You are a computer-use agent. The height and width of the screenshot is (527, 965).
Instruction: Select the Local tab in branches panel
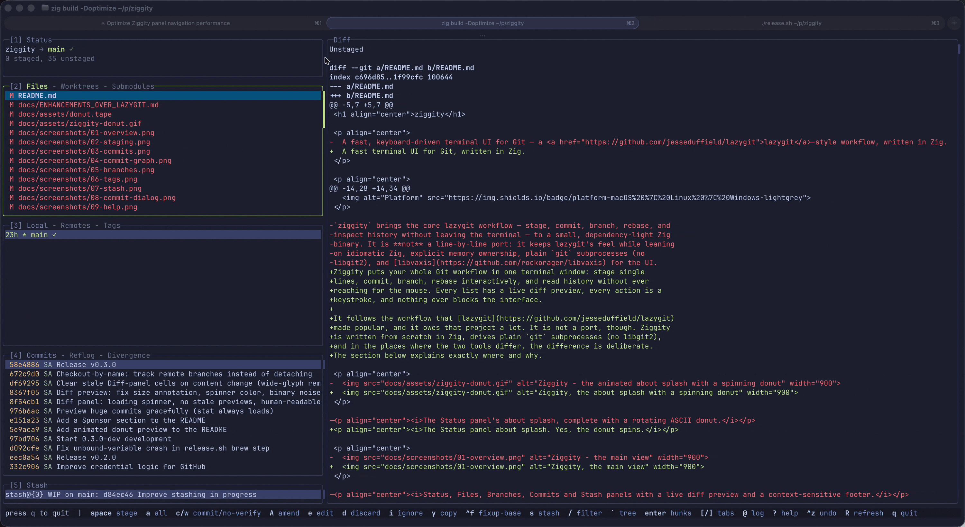click(x=37, y=225)
